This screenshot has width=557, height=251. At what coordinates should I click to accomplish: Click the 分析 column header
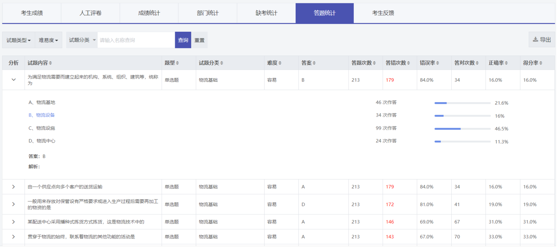14,63
